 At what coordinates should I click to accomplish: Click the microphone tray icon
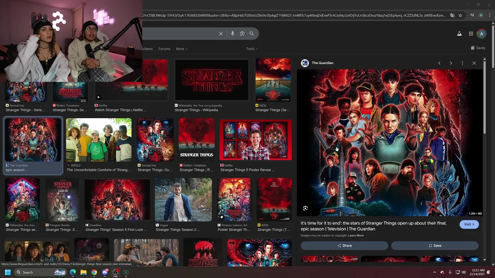pos(450,272)
